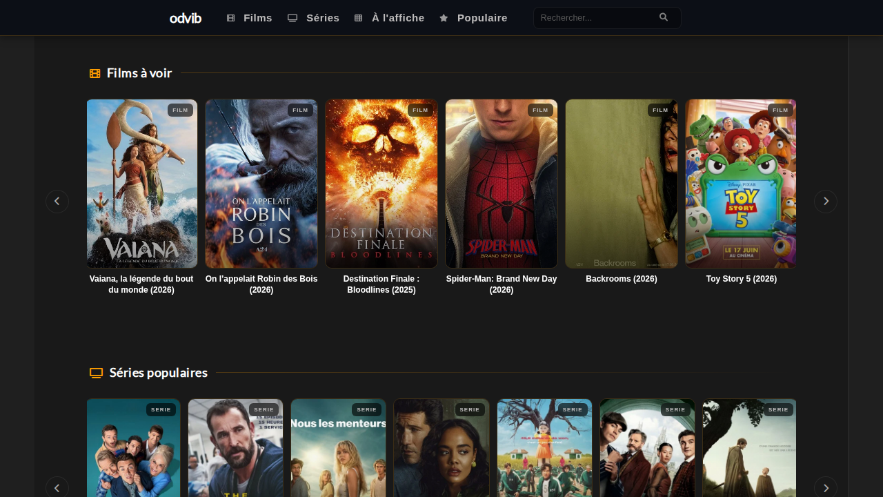This screenshot has height=497, width=883.
Task: Click the Spider-Man: Brand New Day (2026) title
Action: (x=502, y=284)
